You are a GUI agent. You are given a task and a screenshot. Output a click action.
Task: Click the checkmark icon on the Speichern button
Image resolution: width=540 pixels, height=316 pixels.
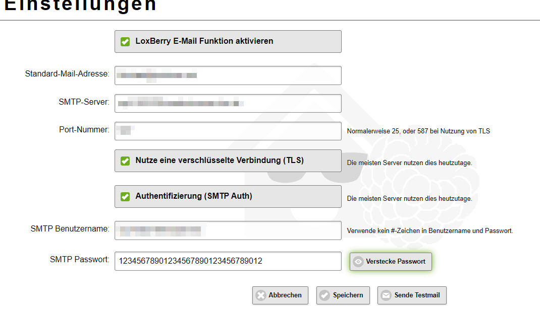(x=325, y=295)
